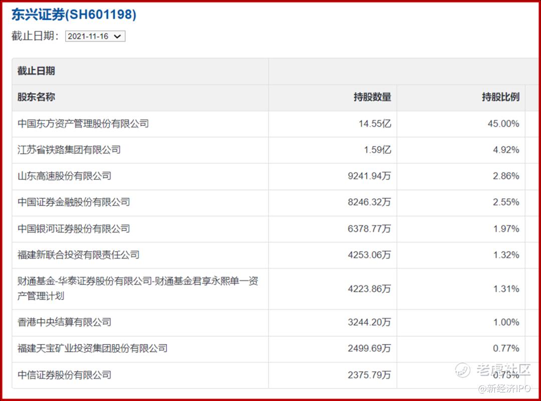This screenshot has width=541, height=401.
Task: Select shareholder 中国东方资产管理股份有限公司
Action: (x=83, y=123)
